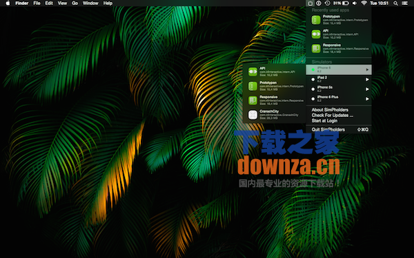Open Spotlight search

(395, 3)
